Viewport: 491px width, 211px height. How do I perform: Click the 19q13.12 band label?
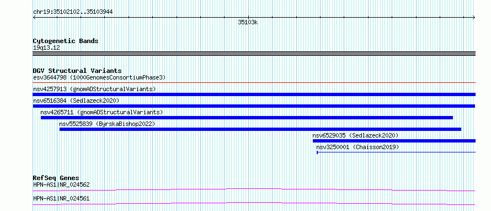(x=46, y=48)
